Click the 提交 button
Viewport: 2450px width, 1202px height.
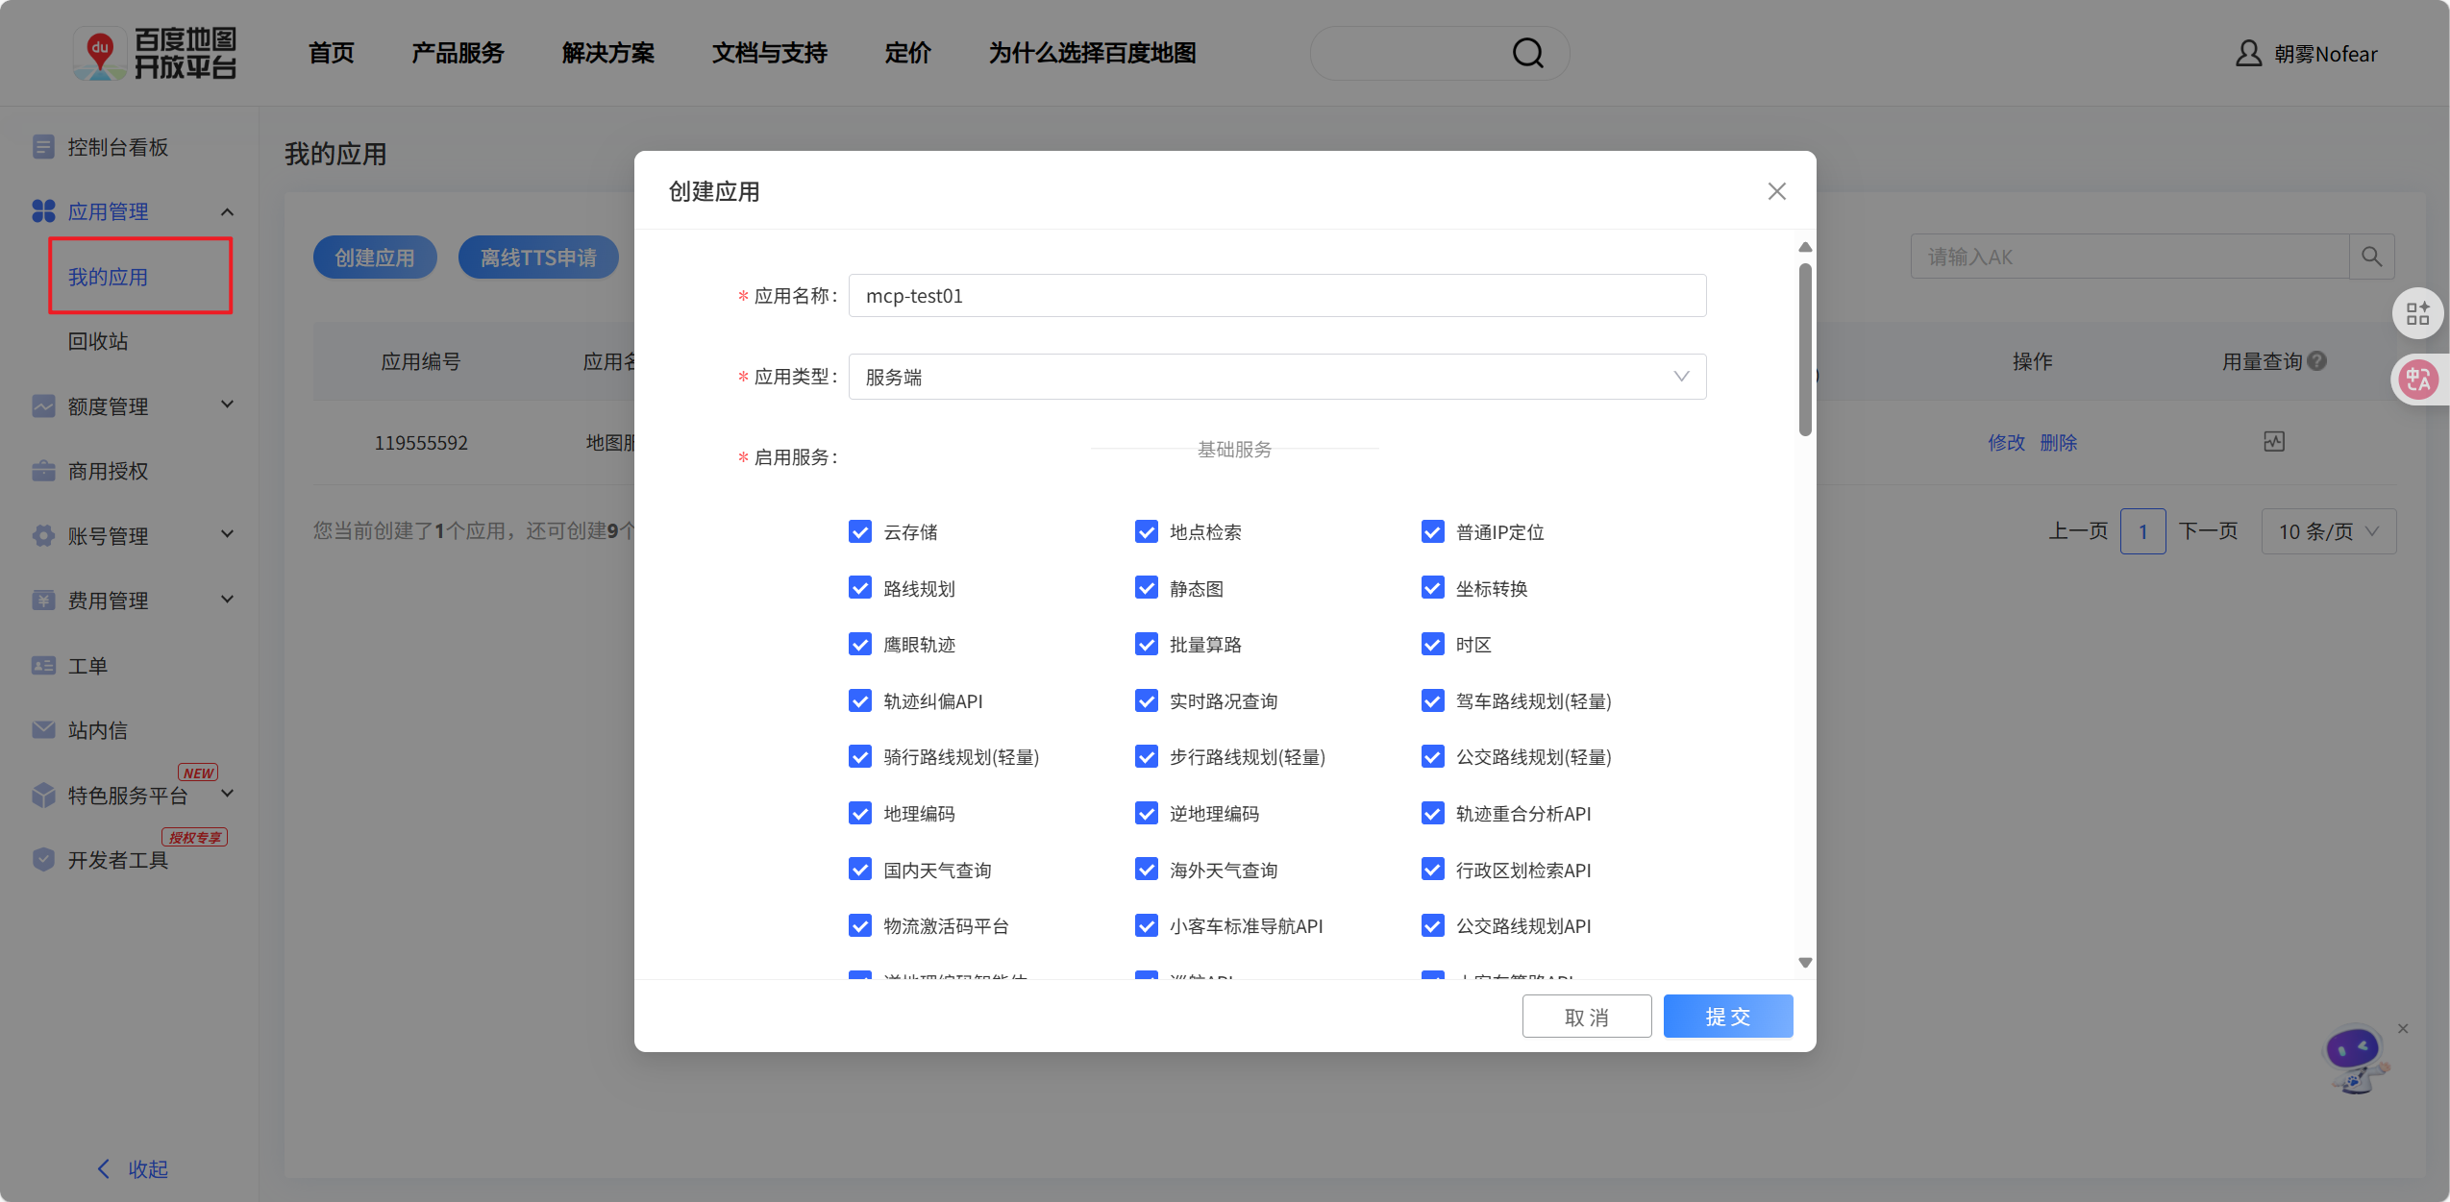[x=1727, y=1017]
